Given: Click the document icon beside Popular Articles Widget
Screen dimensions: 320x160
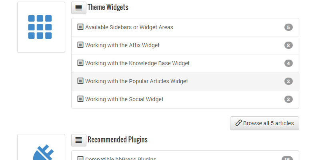Looking at the screenshot, I should [x=80, y=81].
